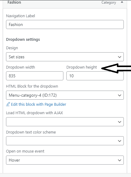Click the Open on mouse event label

click(25, 151)
